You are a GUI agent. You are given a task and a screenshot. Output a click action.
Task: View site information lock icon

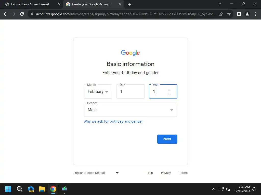click(32, 14)
